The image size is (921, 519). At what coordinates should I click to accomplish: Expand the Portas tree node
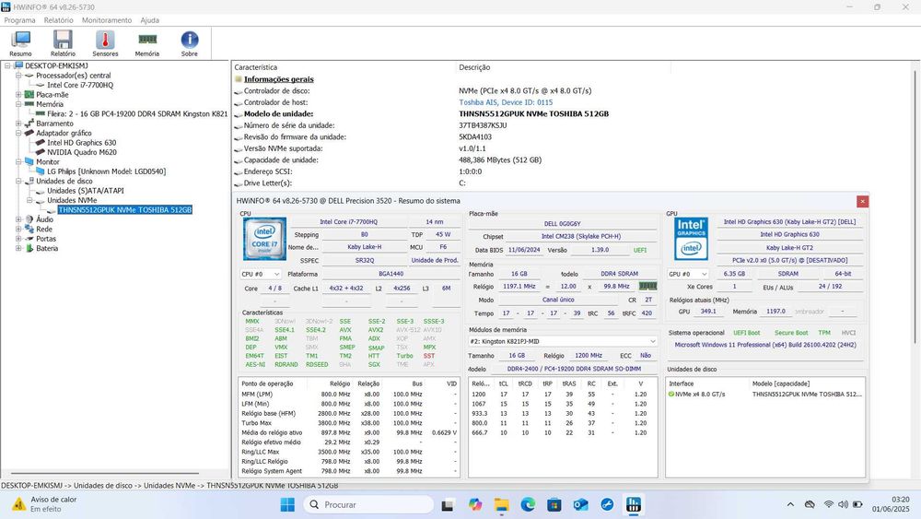[x=18, y=239]
